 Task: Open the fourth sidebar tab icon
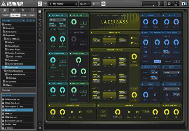[x=32, y=10]
